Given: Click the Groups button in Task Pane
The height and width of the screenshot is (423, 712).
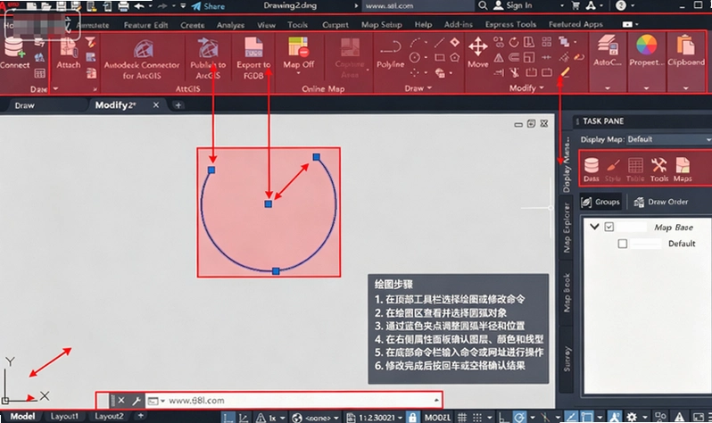Looking at the screenshot, I should pyautogui.click(x=600, y=202).
